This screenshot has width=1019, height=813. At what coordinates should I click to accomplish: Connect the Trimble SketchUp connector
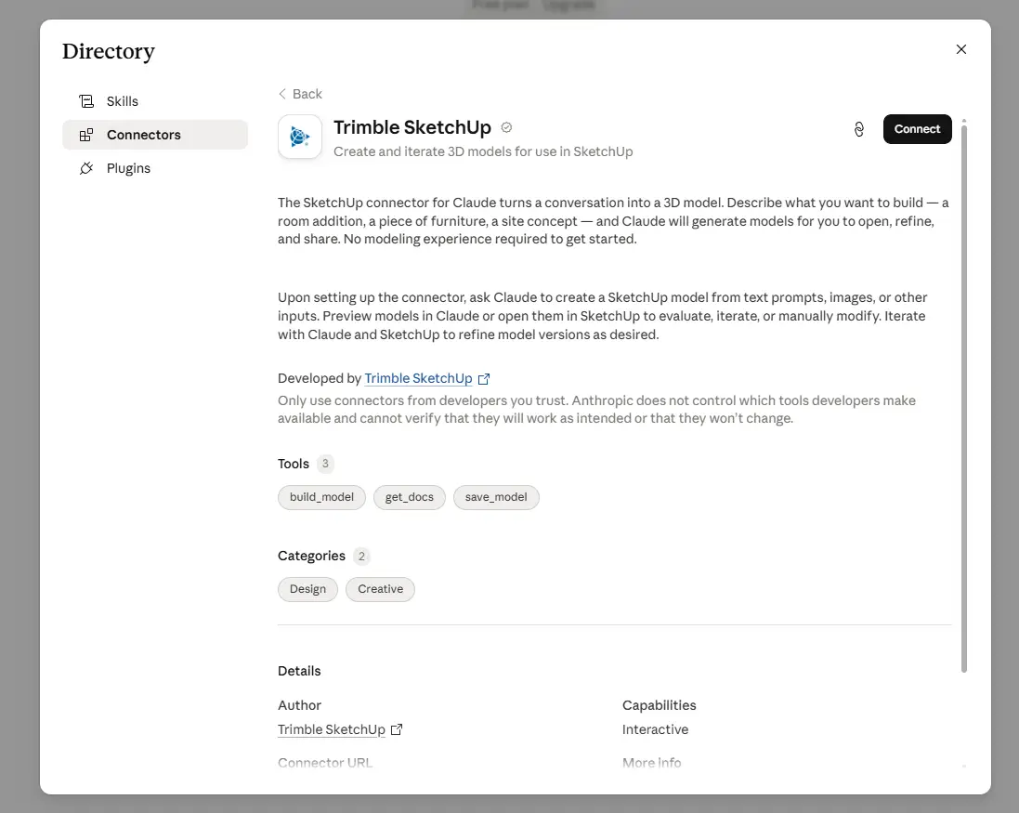(917, 129)
